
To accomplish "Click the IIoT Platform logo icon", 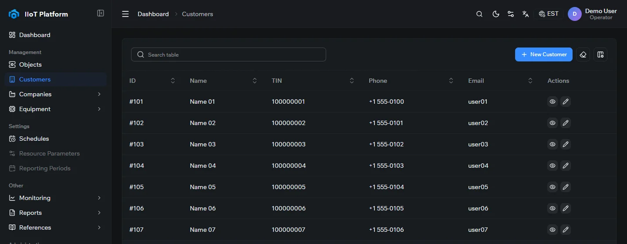I will (x=14, y=14).
